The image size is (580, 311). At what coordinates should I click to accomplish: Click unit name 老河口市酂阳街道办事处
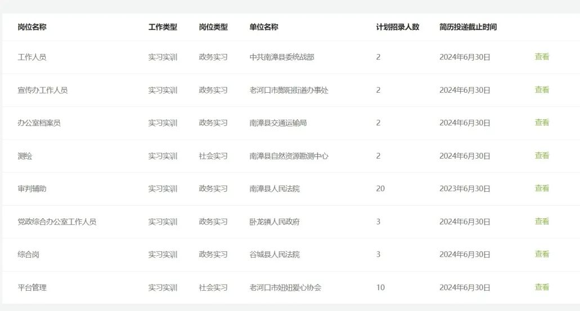pos(289,90)
